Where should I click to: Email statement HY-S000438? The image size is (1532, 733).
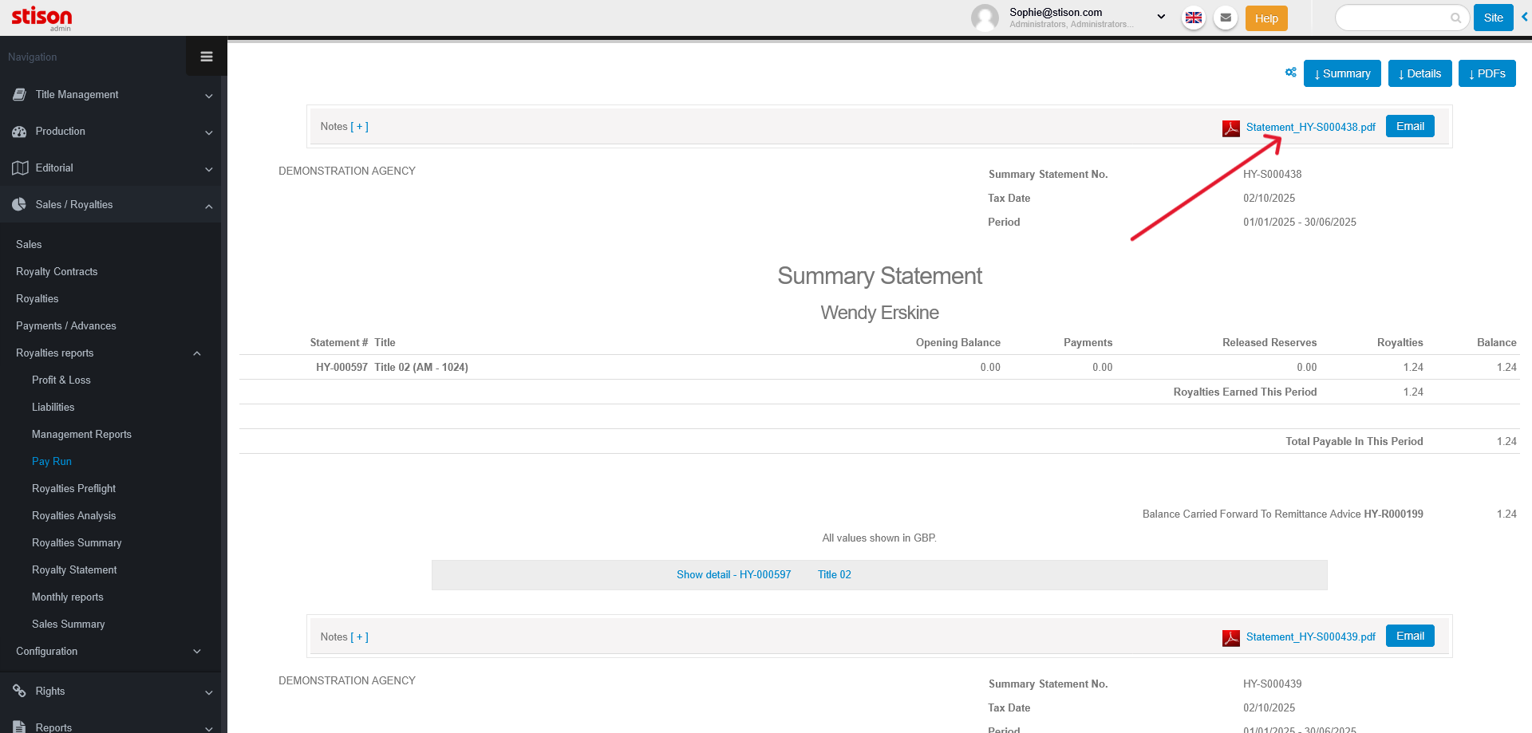(1409, 127)
